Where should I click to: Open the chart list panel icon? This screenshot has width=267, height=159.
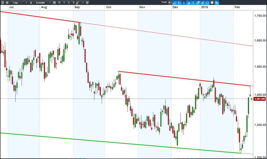3,3
